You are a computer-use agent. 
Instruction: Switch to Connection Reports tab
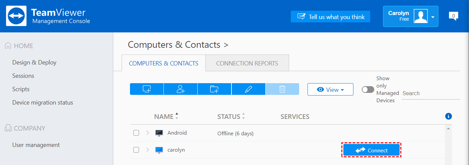click(247, 63)
